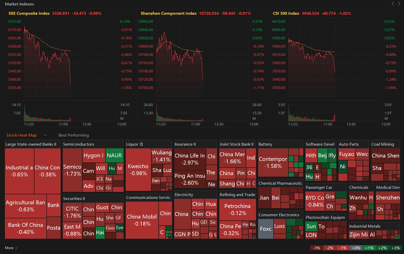Select the Hith software tile
The image size is (404, 254).
click(311, 156)
